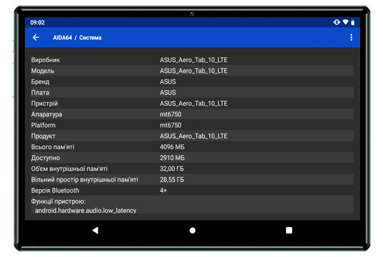
Task: Tap the AIDA64 / Система title
Action: pos(77,38)
